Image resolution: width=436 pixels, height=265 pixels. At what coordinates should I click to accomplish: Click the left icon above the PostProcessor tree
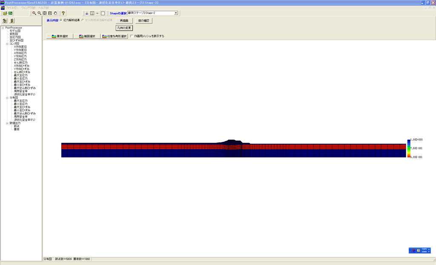pyautogui.click(x=5, y=20)
